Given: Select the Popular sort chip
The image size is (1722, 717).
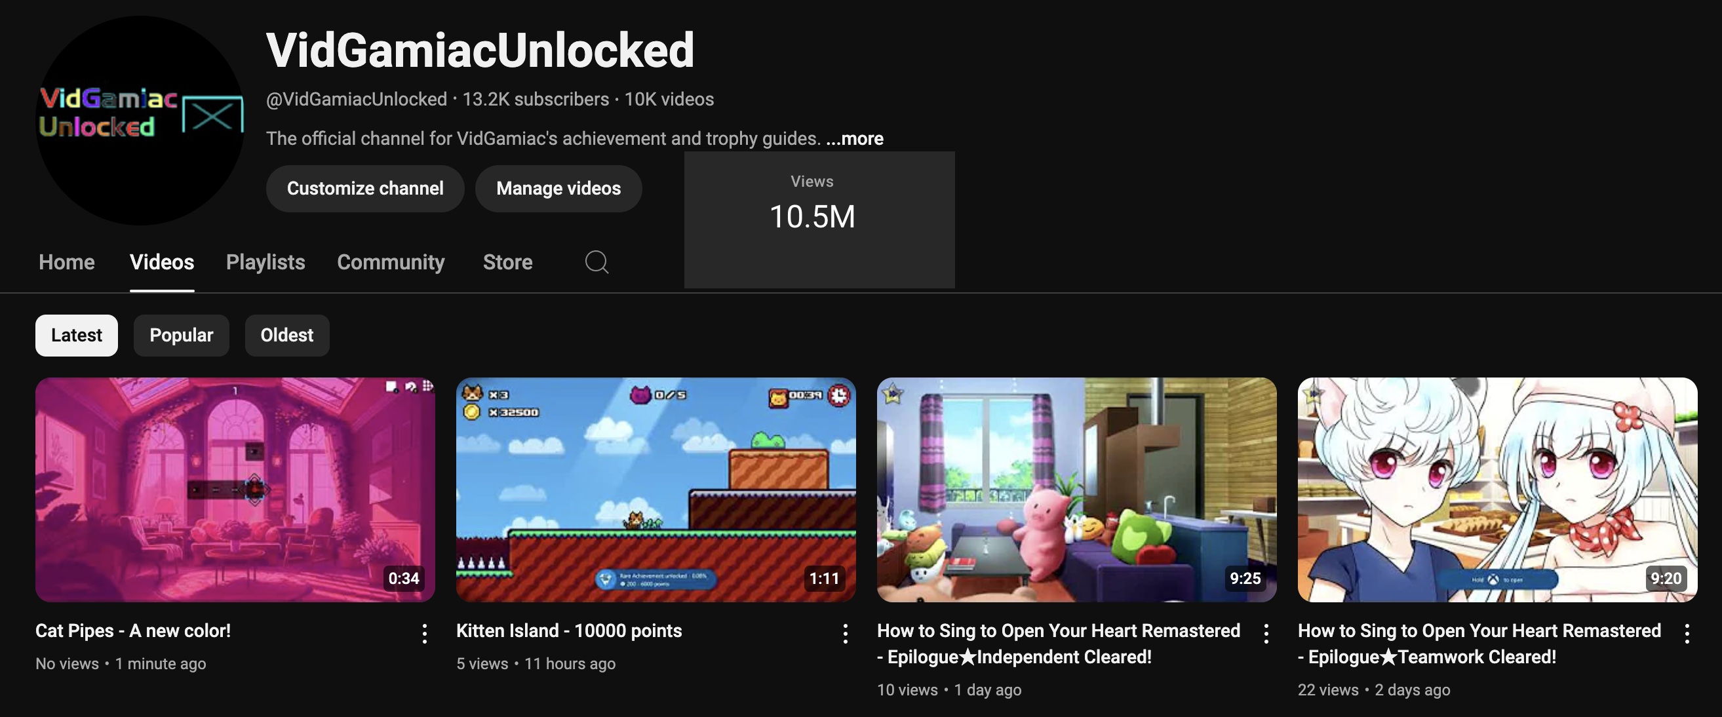Looking at the screenshot, I should point(181,336).
